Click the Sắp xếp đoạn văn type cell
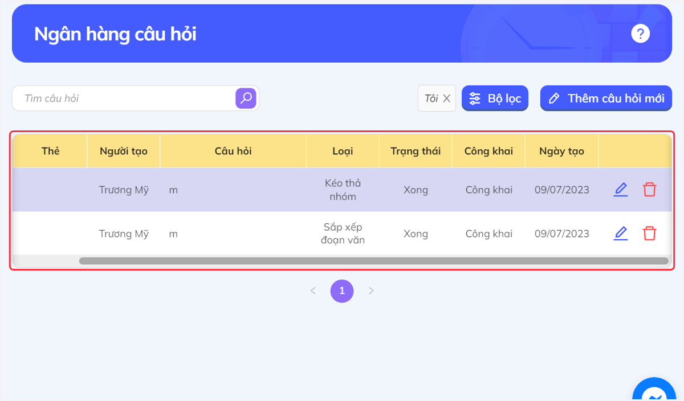The width and height of the screenshot is (684, 401). [343, 234]
